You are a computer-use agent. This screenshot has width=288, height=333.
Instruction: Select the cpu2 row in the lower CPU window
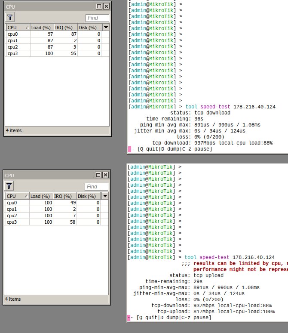pos(56,216)
